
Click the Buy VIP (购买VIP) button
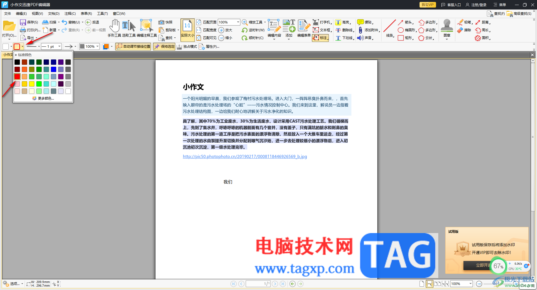tap(427, 5)
